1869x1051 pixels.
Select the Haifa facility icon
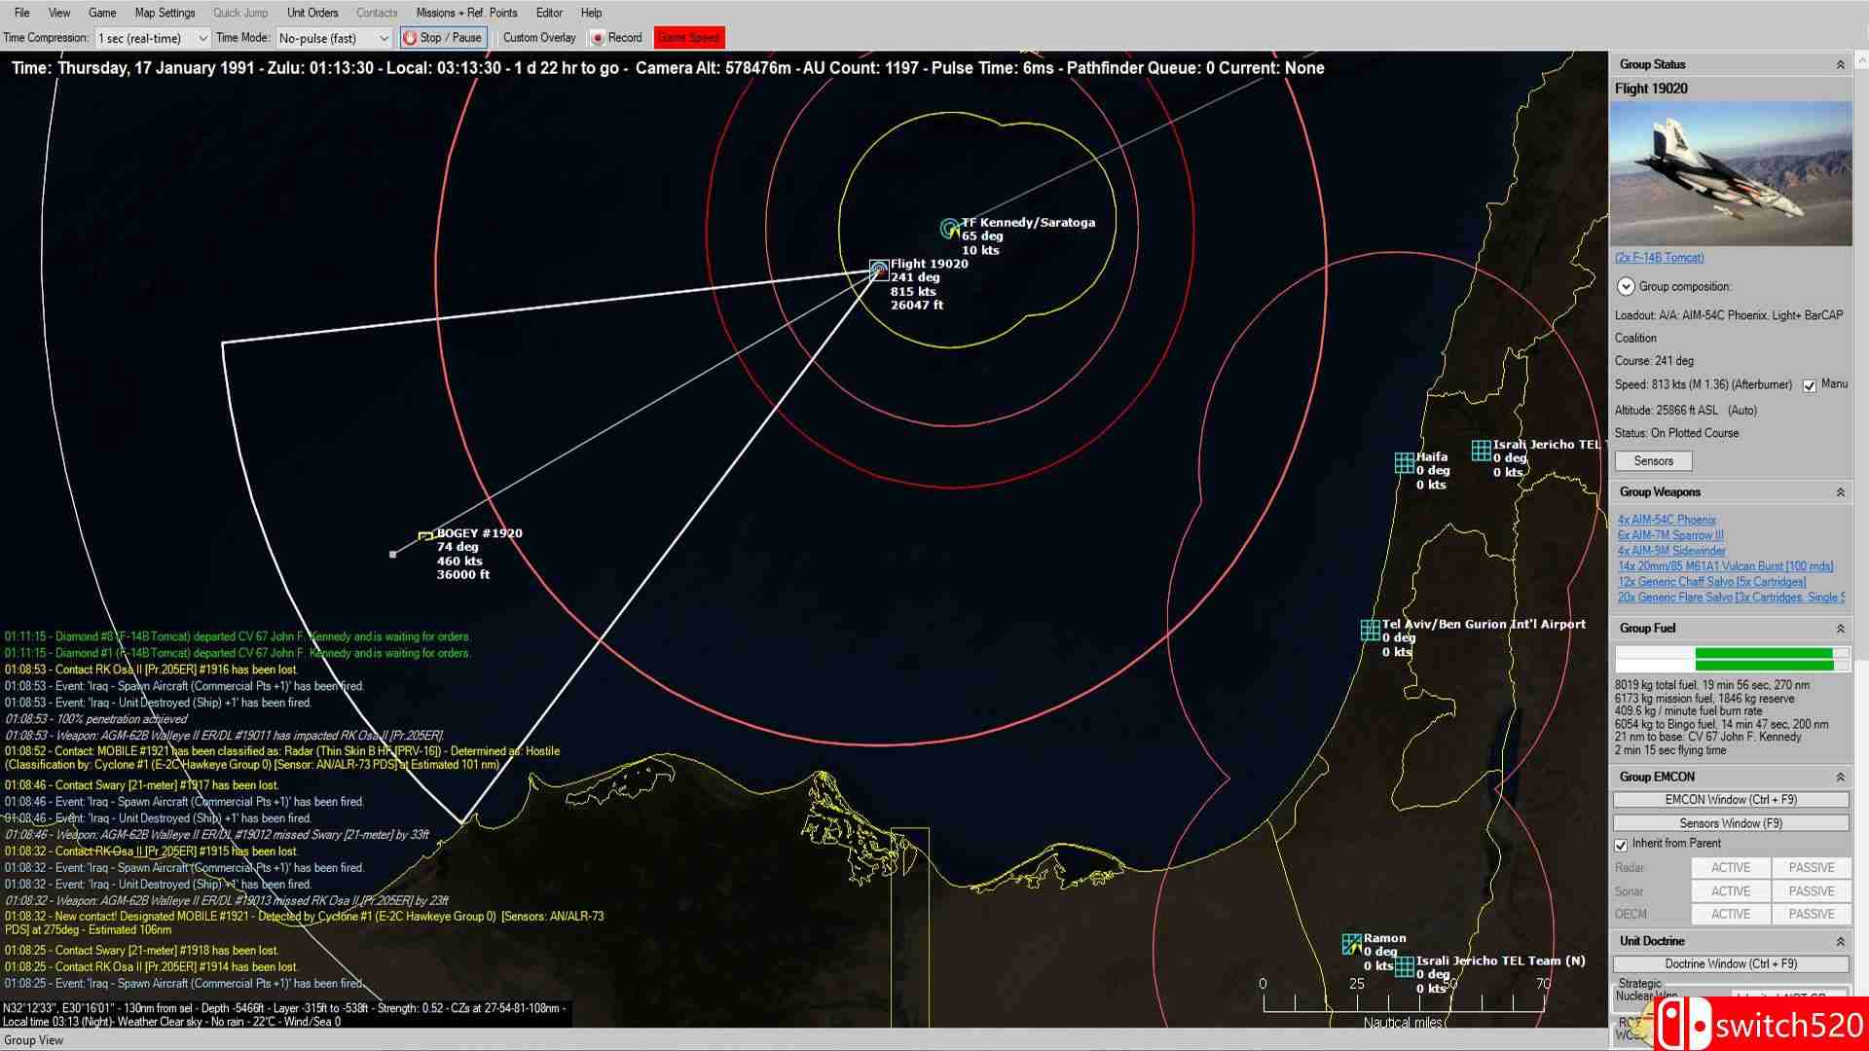[x=1404, y=462]
